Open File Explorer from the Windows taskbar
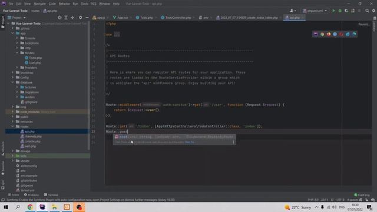This screenshot has width=377, height=212. point(55,207)
